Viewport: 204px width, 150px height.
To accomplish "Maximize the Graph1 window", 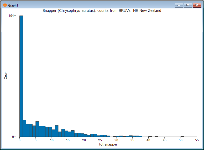I will (x=188, y=5).
